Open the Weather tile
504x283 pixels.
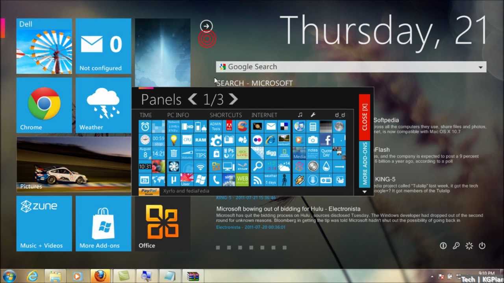103,105
